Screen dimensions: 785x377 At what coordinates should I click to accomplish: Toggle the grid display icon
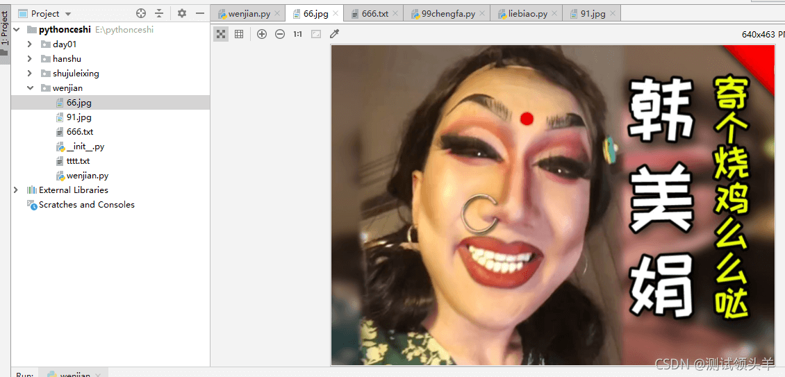[x=239, y=34]
